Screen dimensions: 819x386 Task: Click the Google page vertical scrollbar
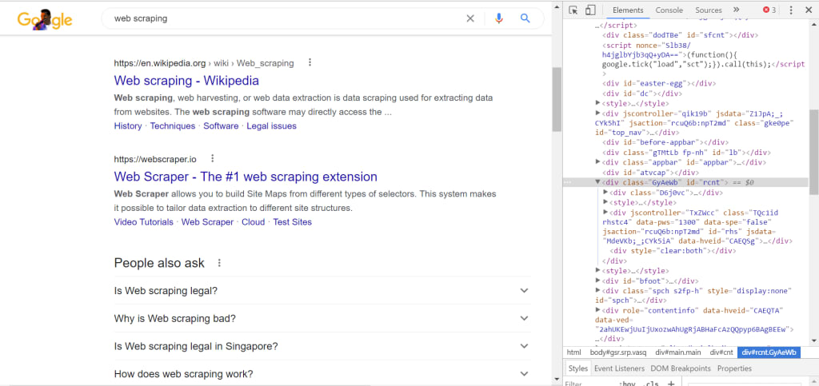tap(557, 99)
